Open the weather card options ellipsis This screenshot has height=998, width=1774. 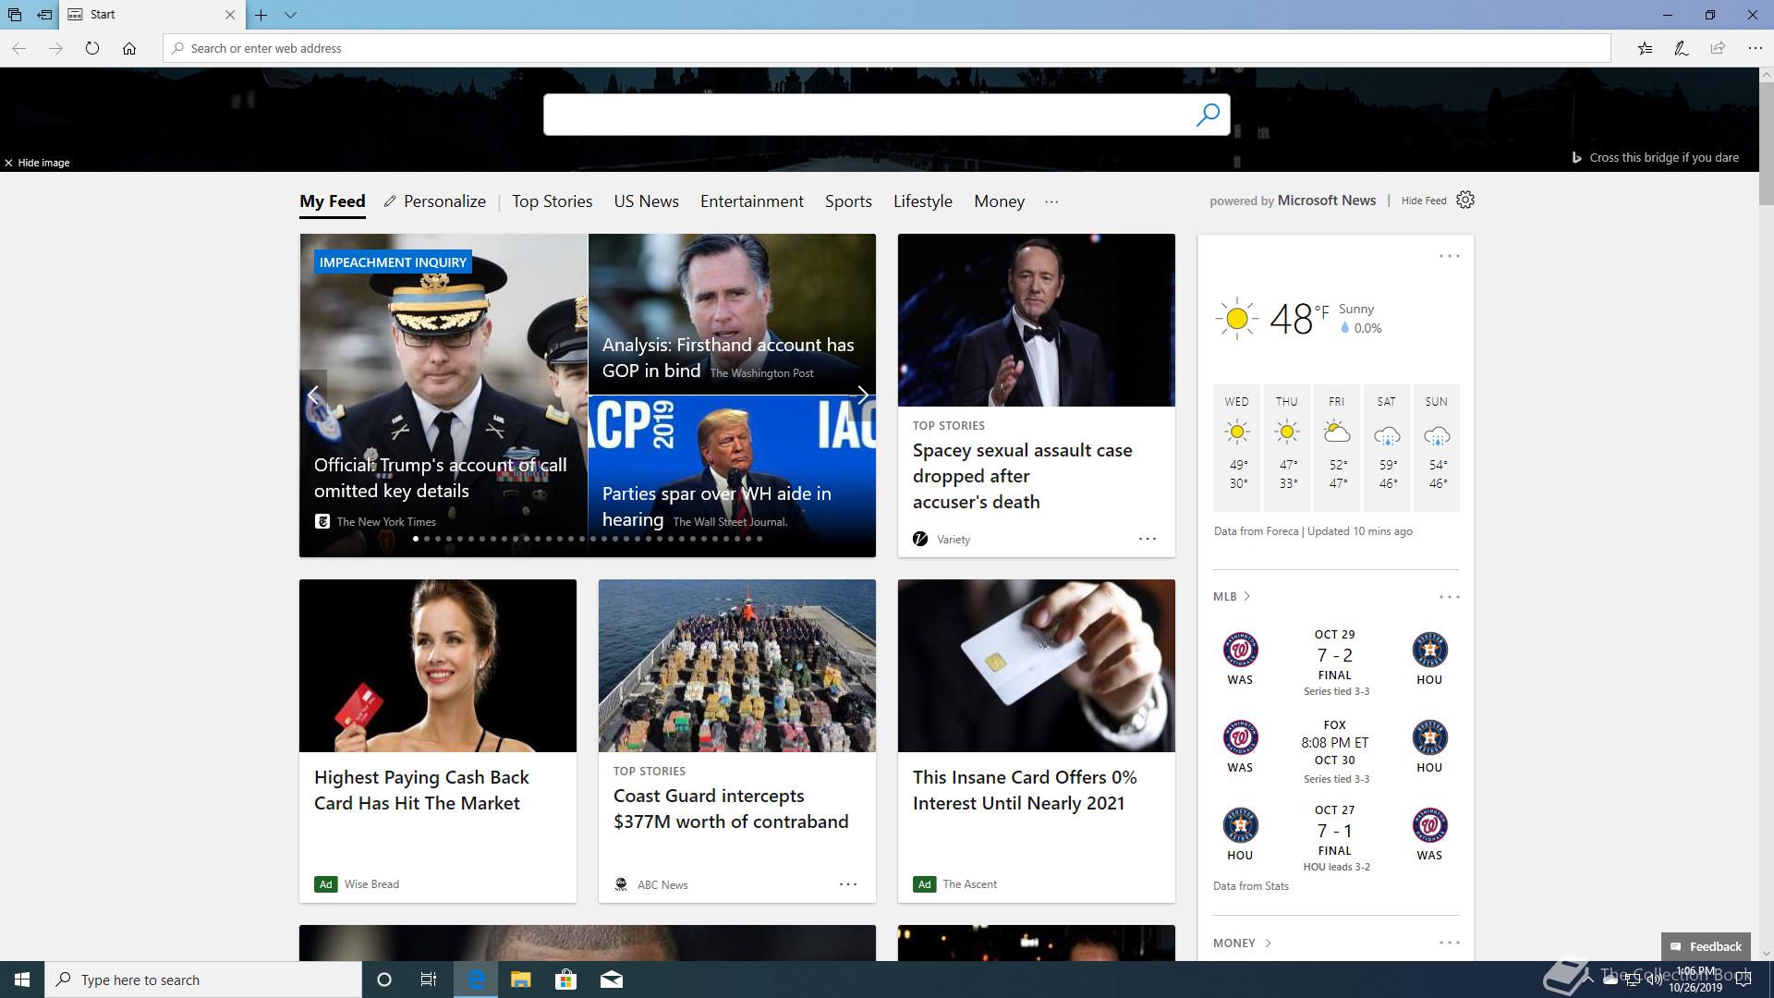(1449, 256)
